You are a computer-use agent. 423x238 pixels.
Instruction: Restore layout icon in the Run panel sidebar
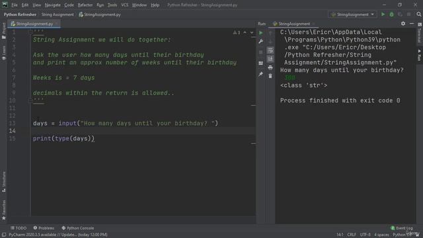[261, 63]
